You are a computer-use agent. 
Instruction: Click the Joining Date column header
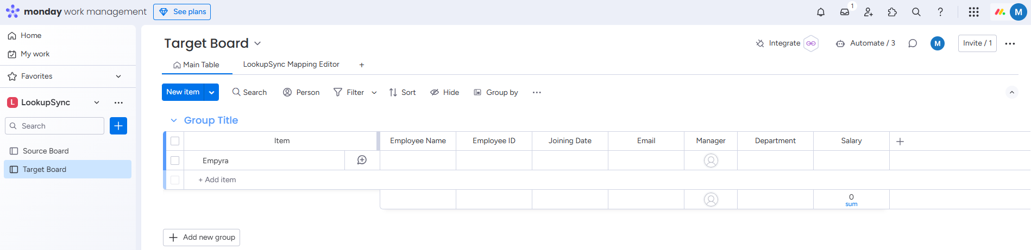coord(570,141)
